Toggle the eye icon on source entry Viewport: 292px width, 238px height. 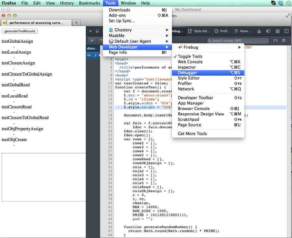tap(89, 55)
